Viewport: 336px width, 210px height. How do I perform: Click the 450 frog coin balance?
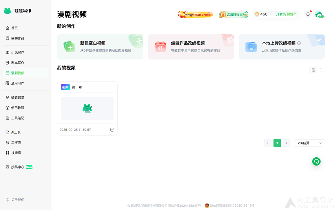[261, 14]
